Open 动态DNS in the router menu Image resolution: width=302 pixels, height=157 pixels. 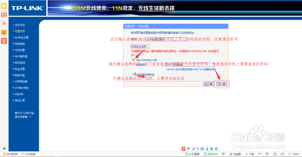(19, 94)
